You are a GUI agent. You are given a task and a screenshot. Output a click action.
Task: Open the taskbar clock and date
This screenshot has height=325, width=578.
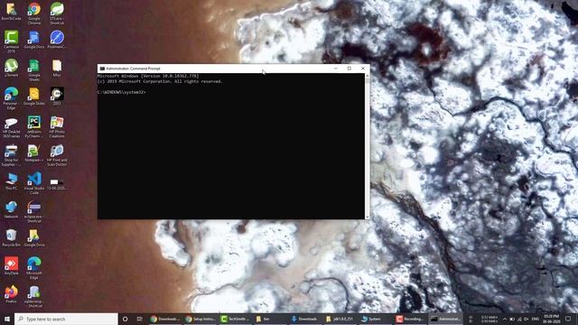(x=551, y=319)
